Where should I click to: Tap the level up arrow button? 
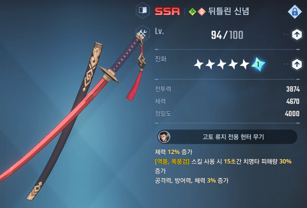(297, 34)
